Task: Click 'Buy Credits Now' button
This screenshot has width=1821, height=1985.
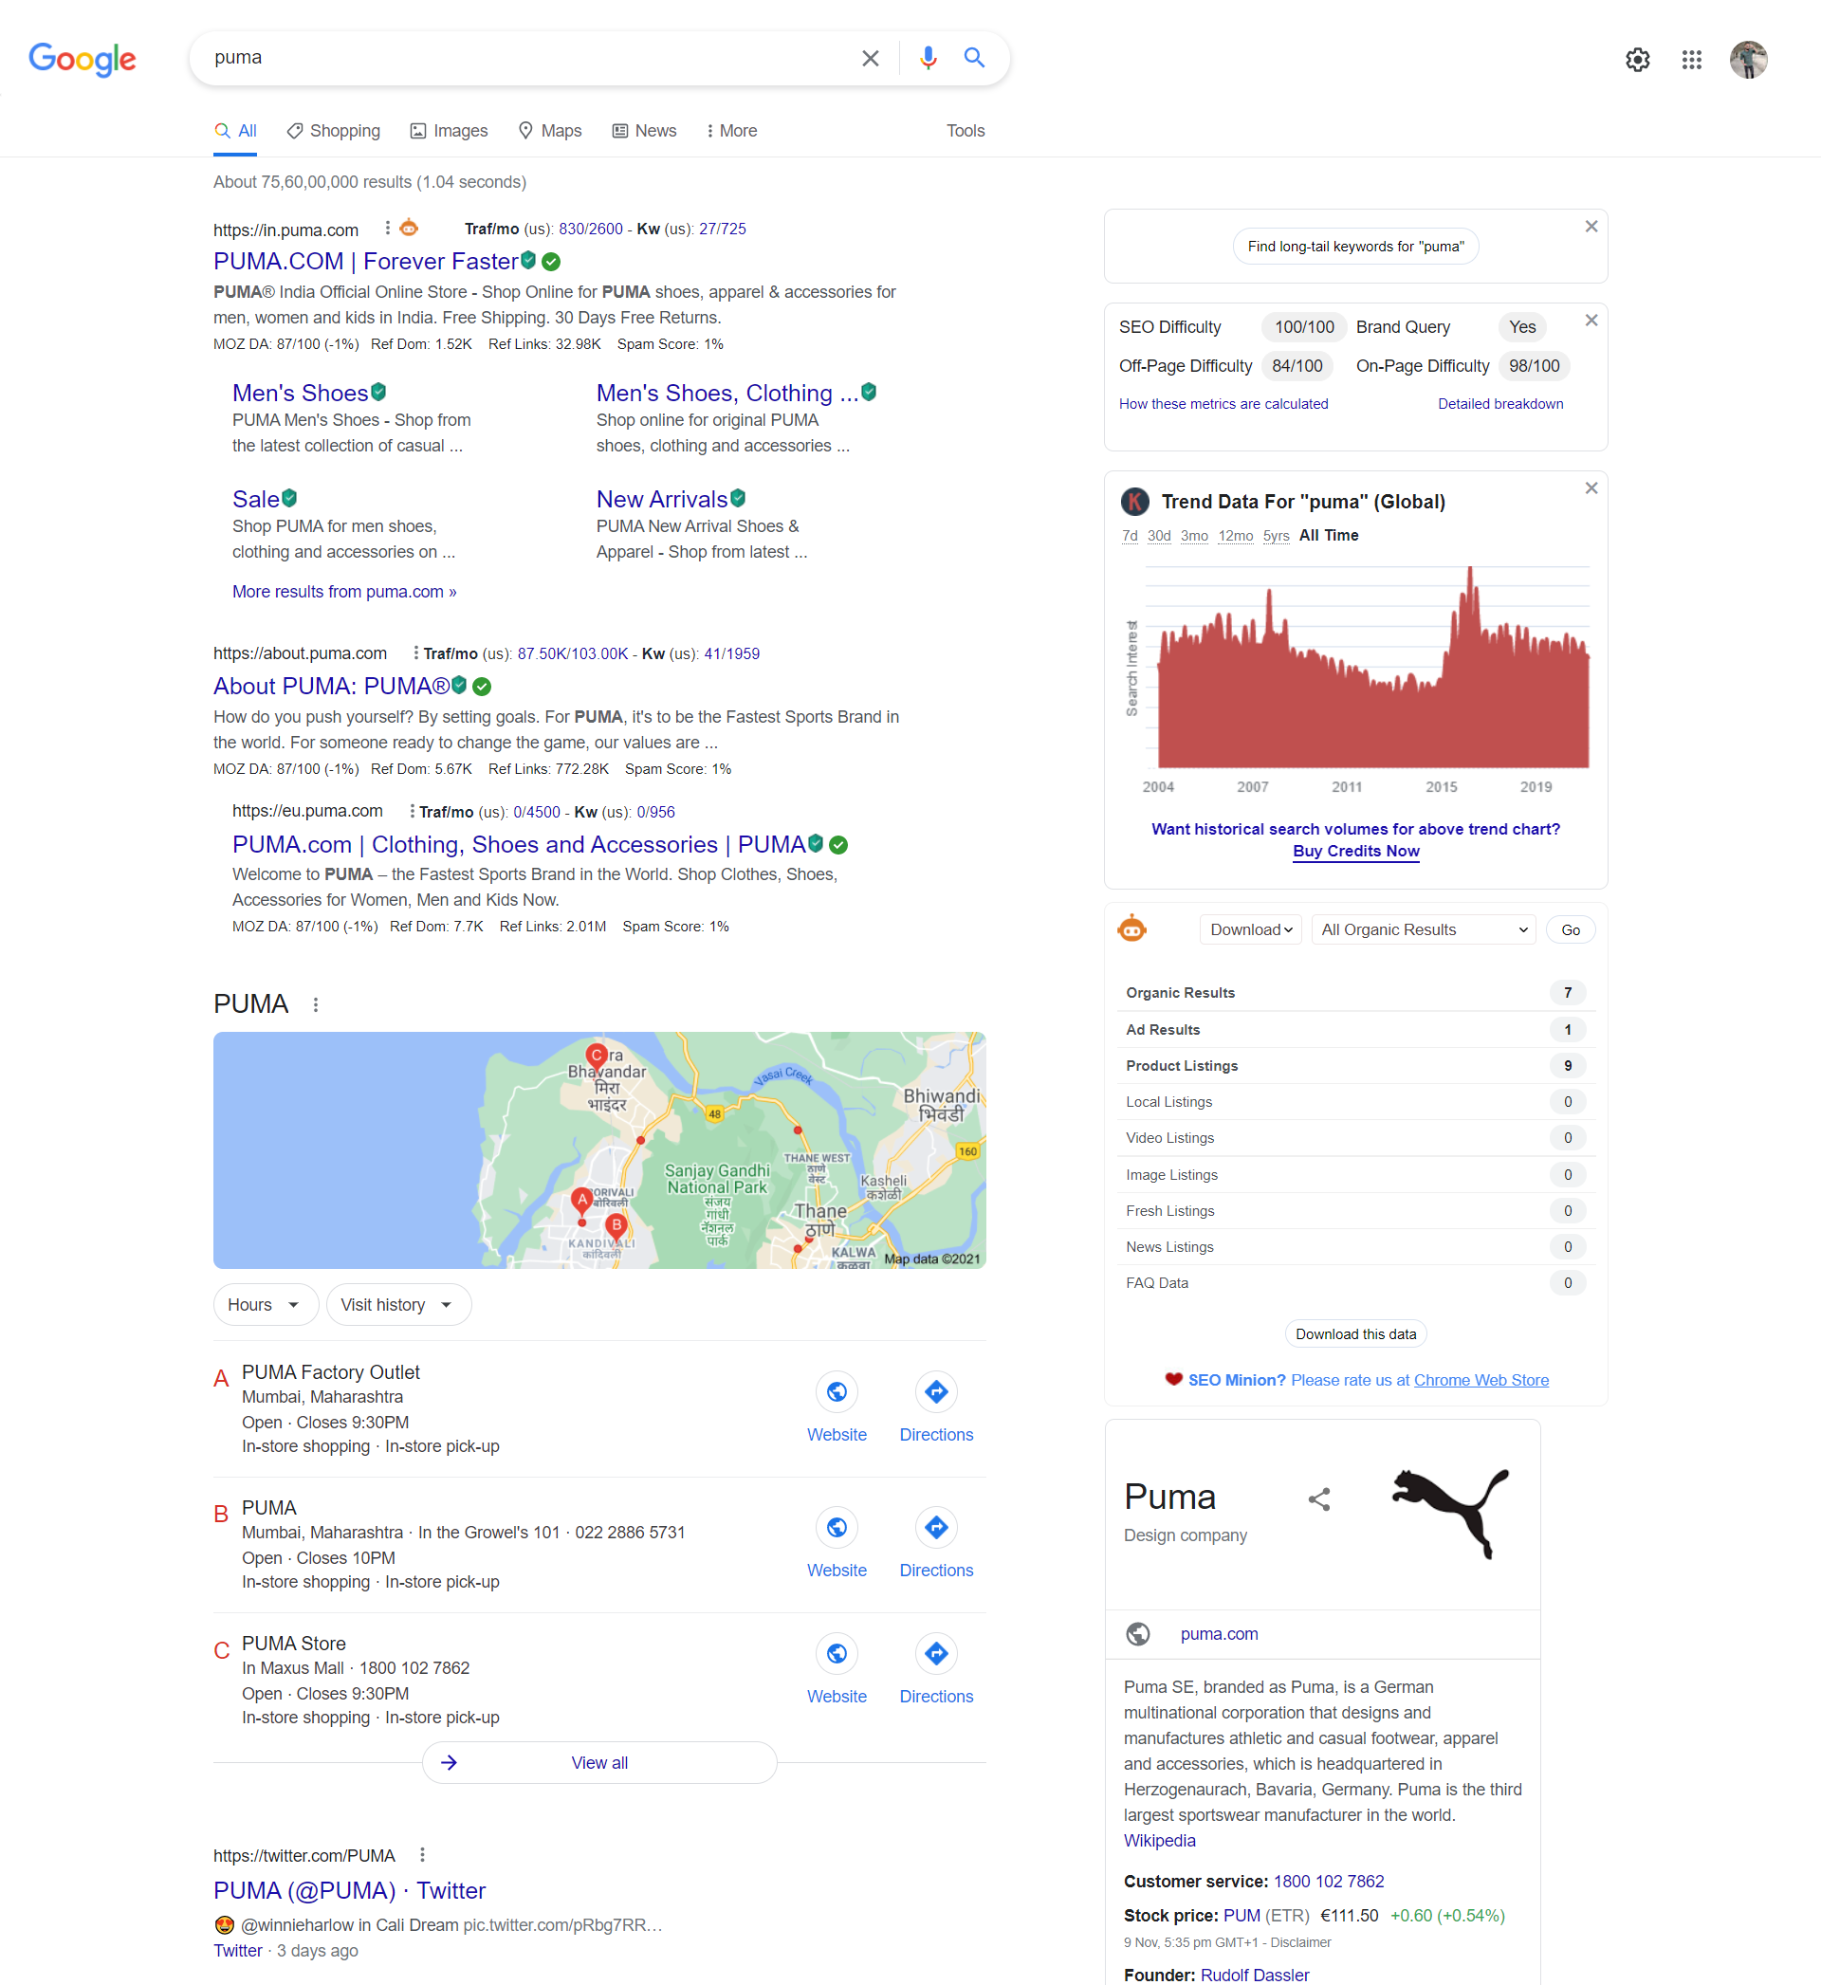Action: tap(1354, 851)
